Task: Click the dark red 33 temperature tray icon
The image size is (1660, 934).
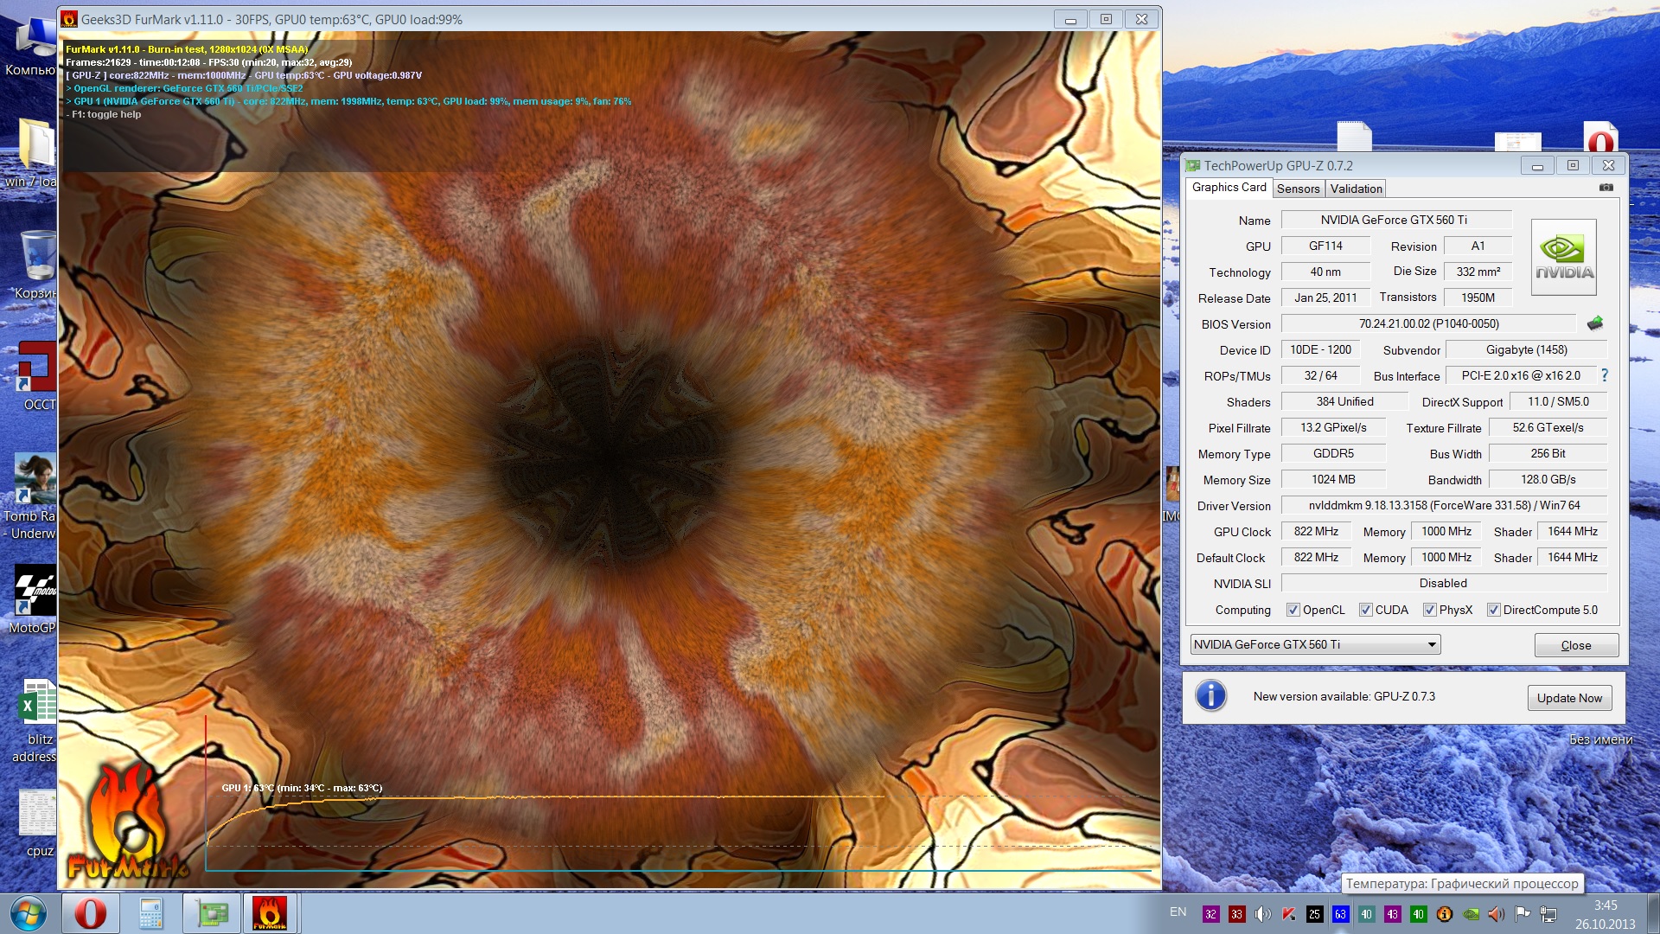Action: pyautogui.click(x=1236, y=914)
